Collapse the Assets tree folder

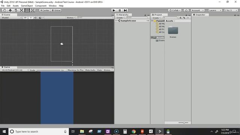(152, 37)
